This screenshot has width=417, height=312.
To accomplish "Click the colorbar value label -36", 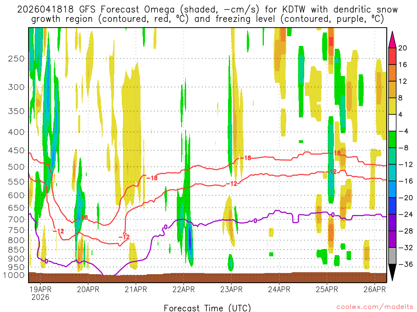I will tap(406, 264).
